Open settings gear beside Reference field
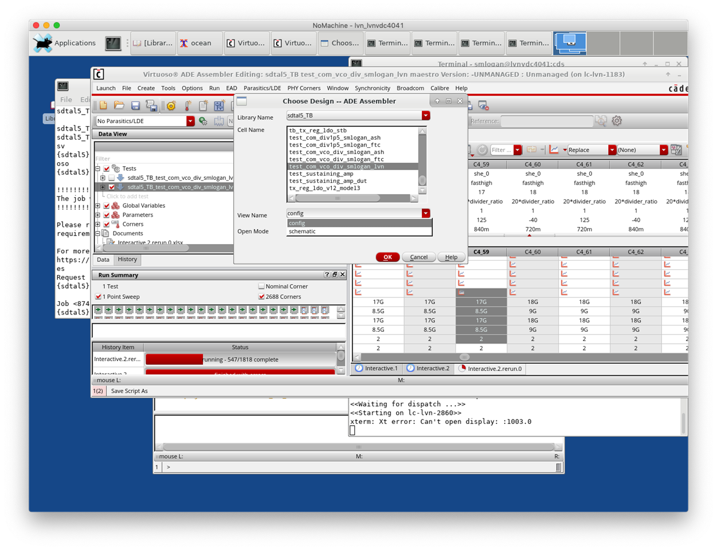The width and height of the screenshot is (717, 550). point(617,121)
